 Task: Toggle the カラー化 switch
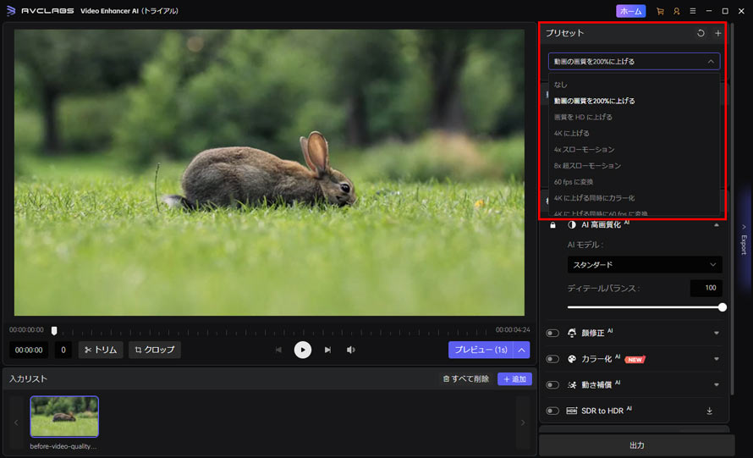click(552, 359)
